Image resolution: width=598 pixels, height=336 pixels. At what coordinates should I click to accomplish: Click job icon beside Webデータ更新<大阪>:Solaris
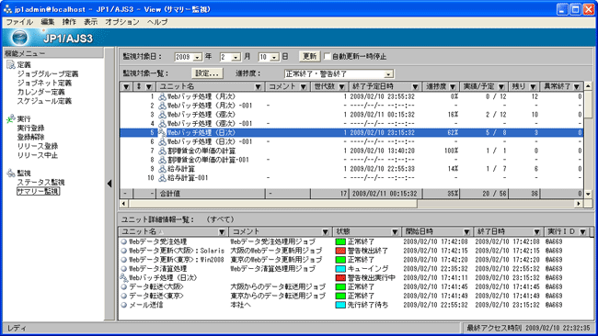[x=123, y=251]
